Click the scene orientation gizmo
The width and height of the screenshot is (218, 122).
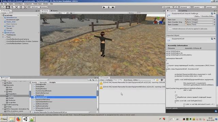coord(158,21)
